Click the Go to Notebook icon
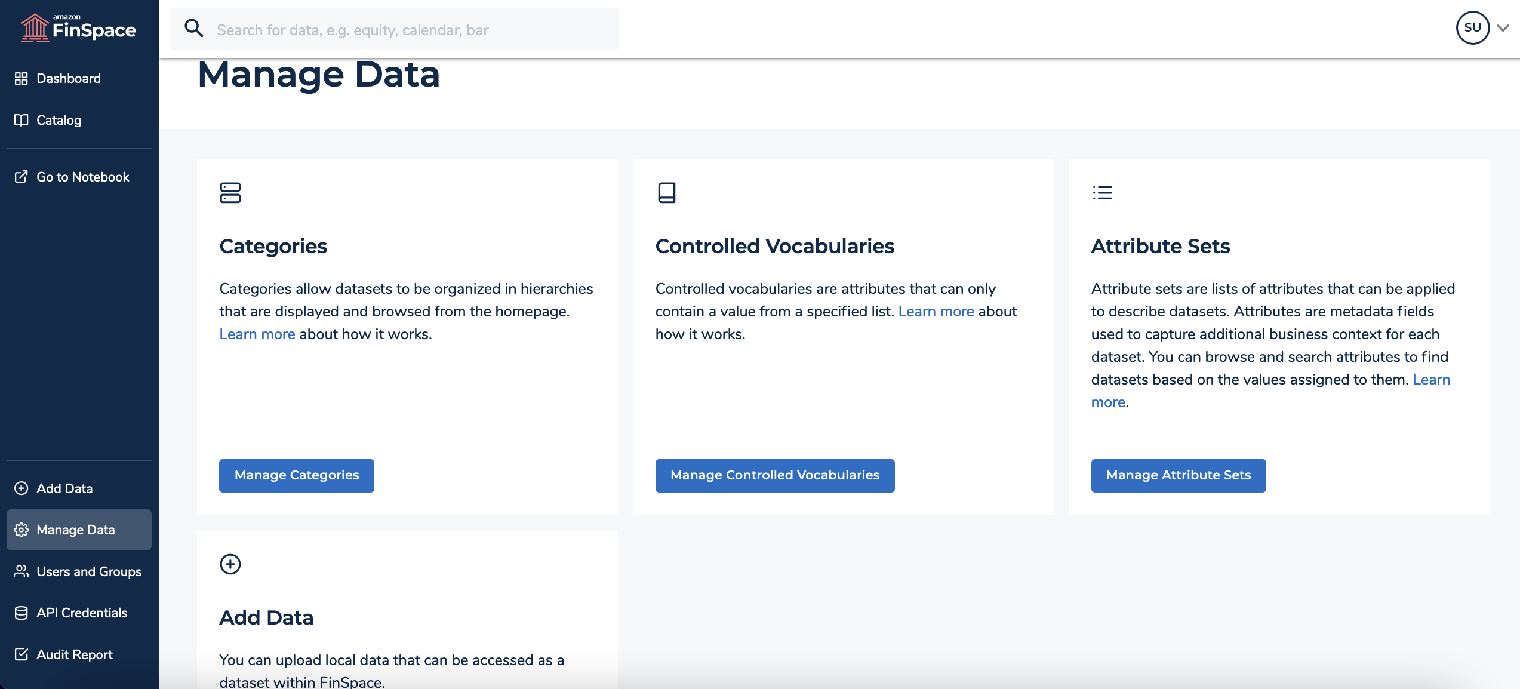The image size is (1520, 689). (x=20, y=176)
